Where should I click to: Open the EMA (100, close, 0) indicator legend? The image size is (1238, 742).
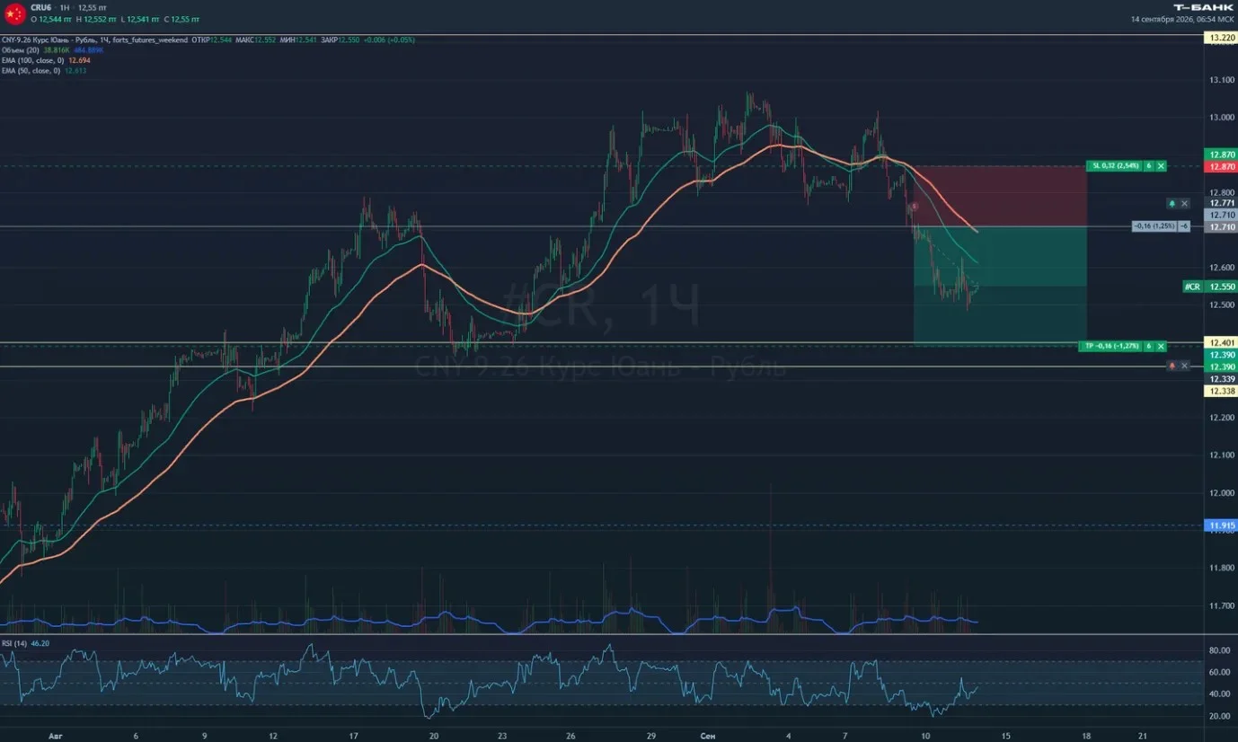coord(31,60)
